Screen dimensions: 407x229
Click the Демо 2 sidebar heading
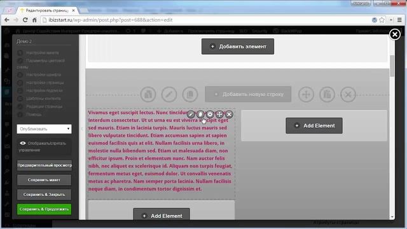click(x=24, y=41)
